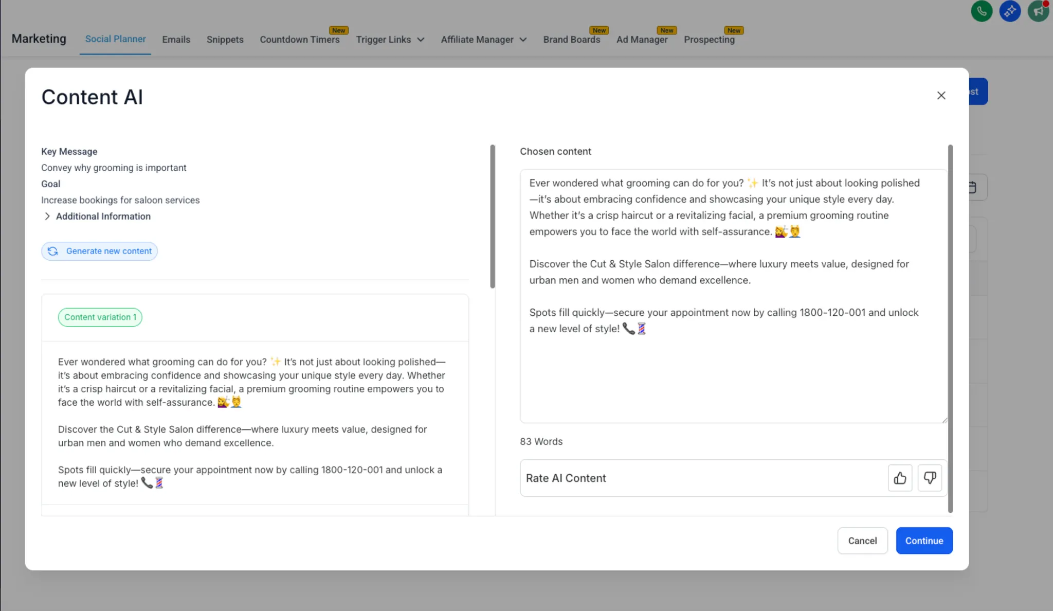
Task: Close the Content AI dialog
Action: point(941,96)
